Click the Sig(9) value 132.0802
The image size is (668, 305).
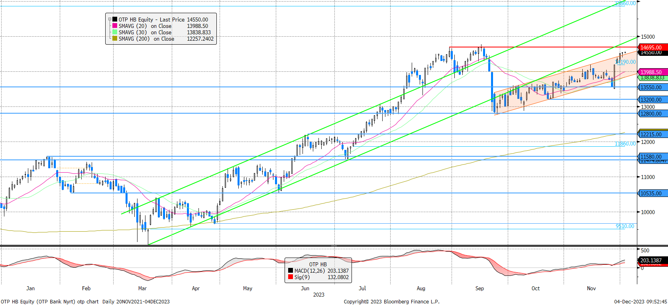coord(338,277)
